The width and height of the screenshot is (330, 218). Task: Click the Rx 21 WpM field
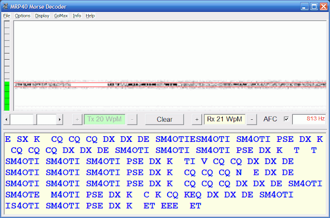(x=224, y=119)
